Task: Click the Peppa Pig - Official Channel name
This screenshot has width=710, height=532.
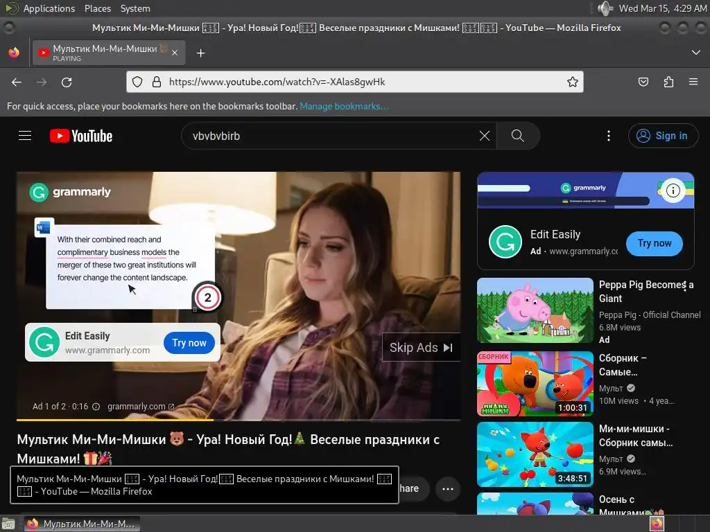Action: click(x=649, y=315)
